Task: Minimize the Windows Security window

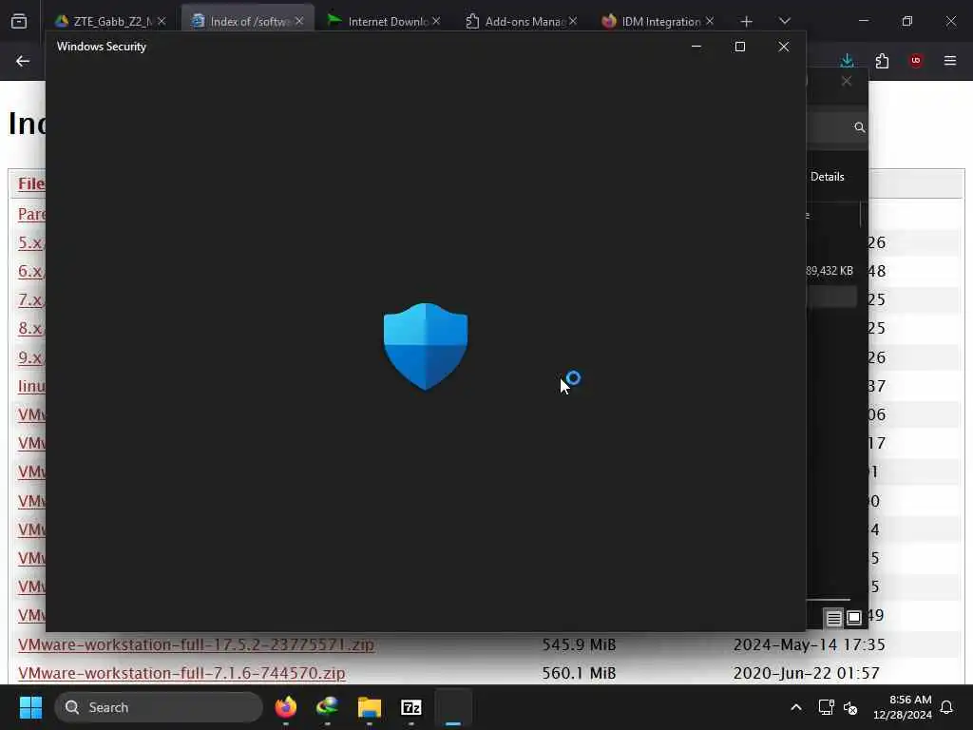Action: click(696, 47)
